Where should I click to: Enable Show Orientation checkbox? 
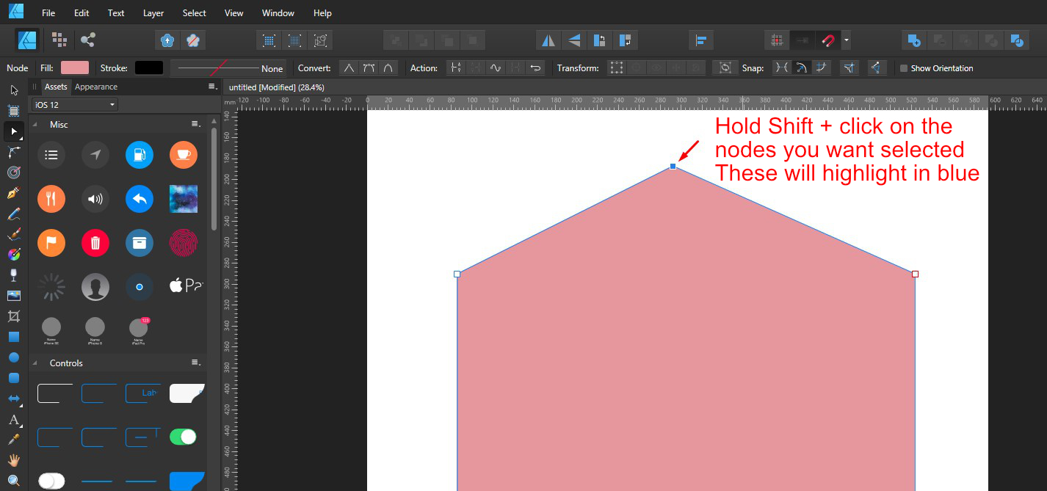pyautogui.click(x=904, y=68)
